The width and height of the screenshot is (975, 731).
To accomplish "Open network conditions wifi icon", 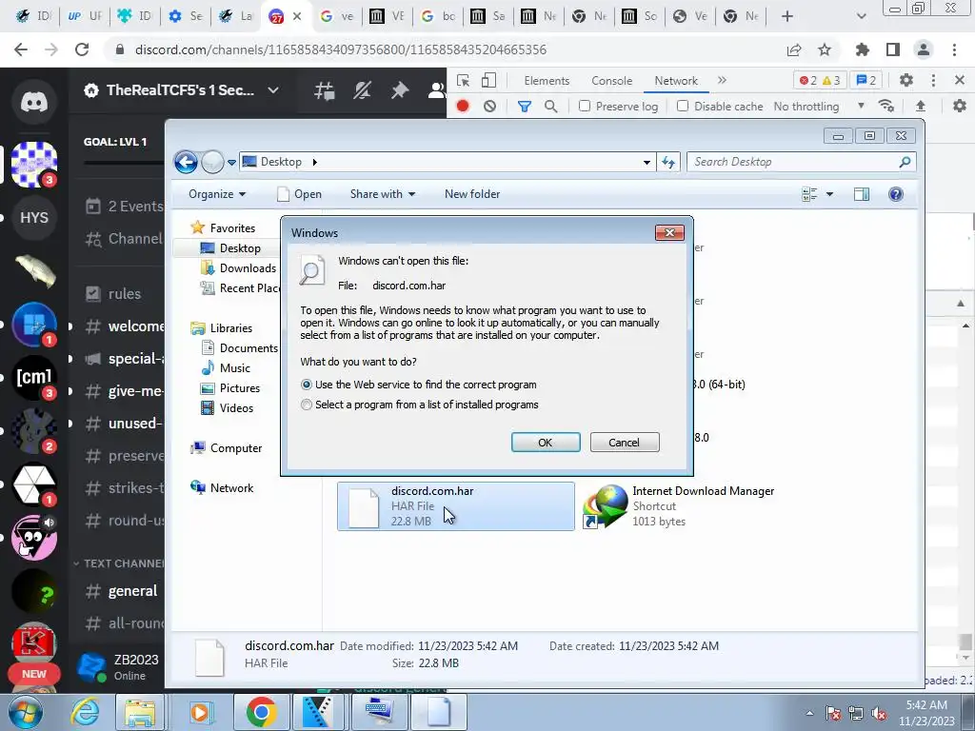I will tap(886, 107).
